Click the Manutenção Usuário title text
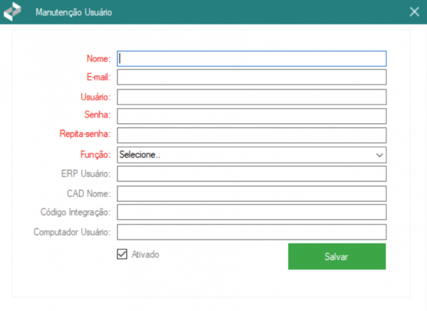Image resolution: width=427 pixels, height=311 pixels. (73, 12)
